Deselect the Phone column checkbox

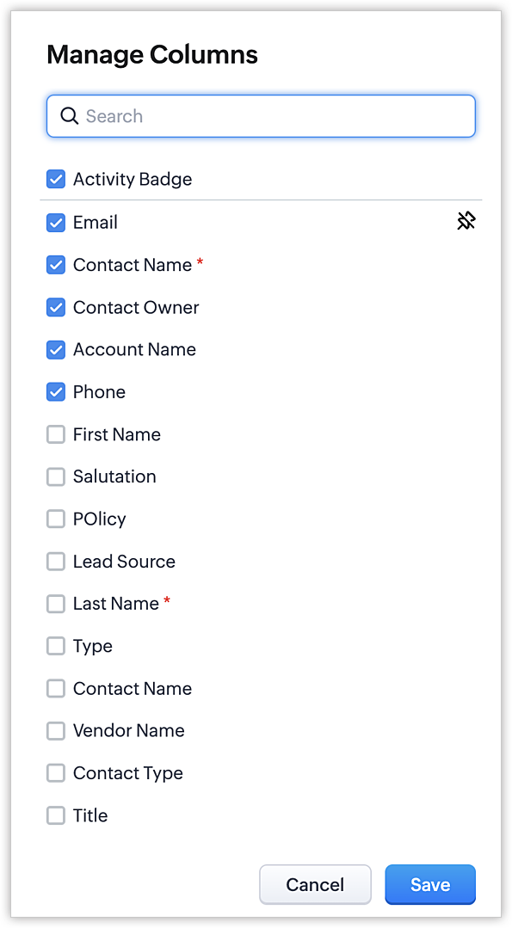tap(56, 392)
